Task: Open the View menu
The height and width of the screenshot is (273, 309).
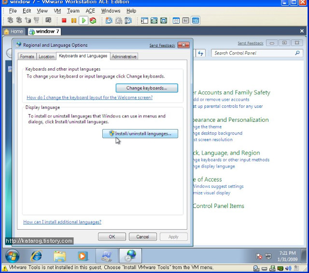Action: [x=42, y=11]
